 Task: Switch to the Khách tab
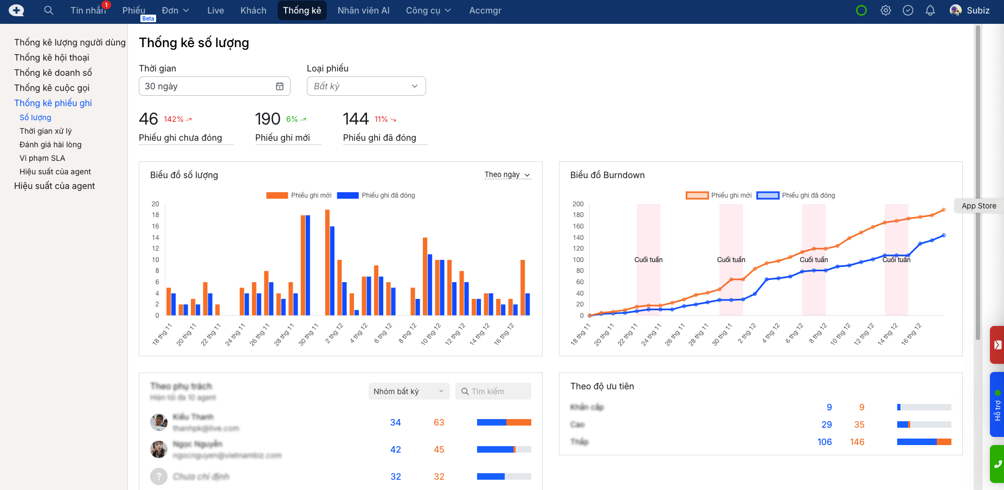(253, 10)
